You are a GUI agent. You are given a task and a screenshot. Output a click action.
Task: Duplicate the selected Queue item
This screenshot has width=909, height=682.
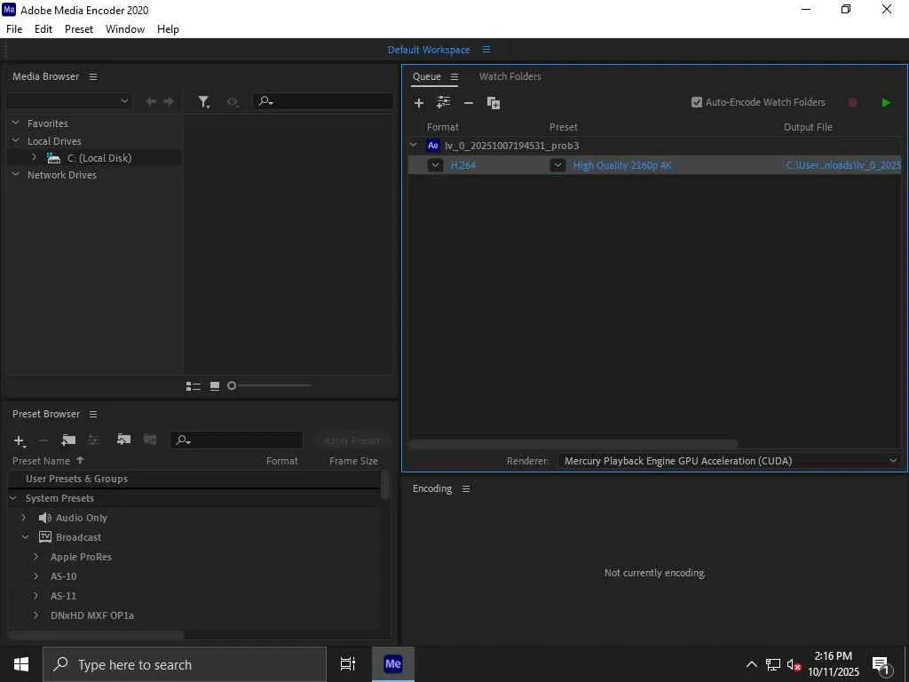click(494, 103)
